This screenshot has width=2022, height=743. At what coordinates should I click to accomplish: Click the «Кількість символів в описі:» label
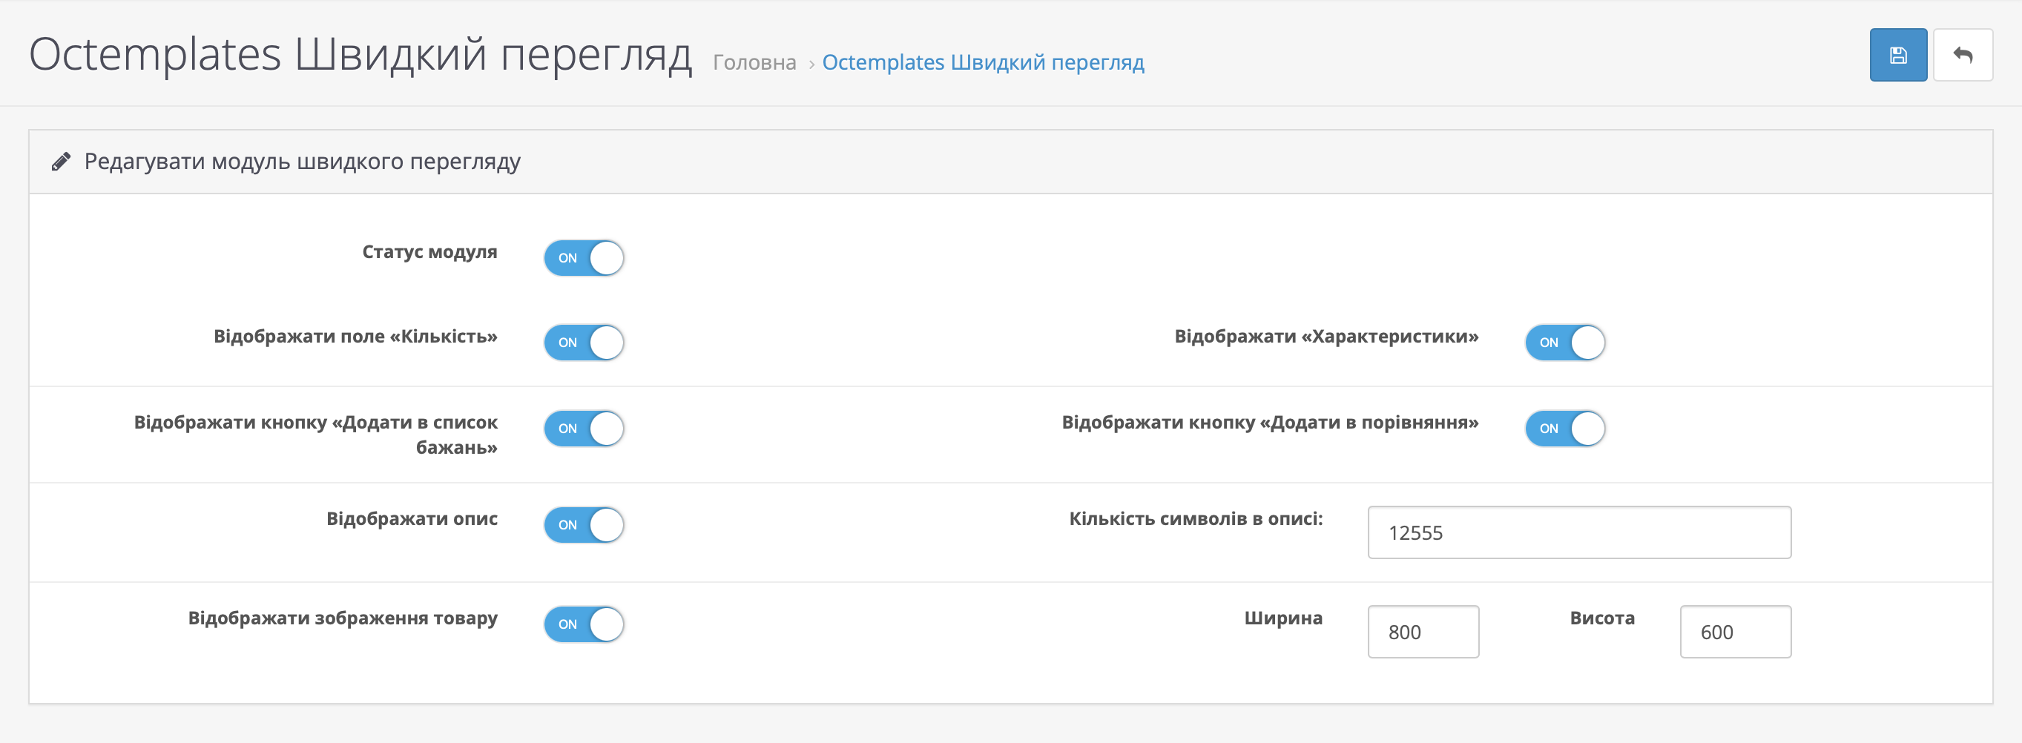(x=1195, y=518)
